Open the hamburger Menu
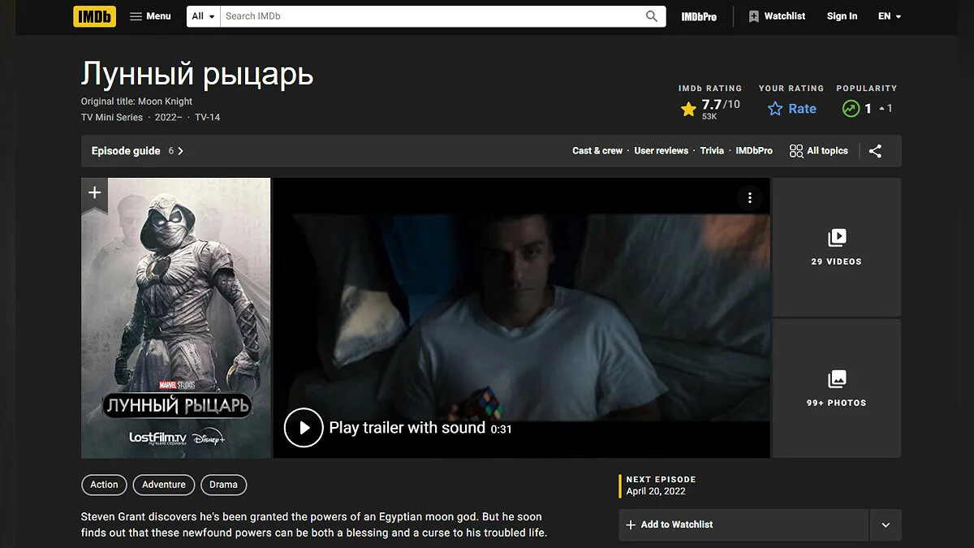Screen dimensions: 974x548 click(150, 16)
